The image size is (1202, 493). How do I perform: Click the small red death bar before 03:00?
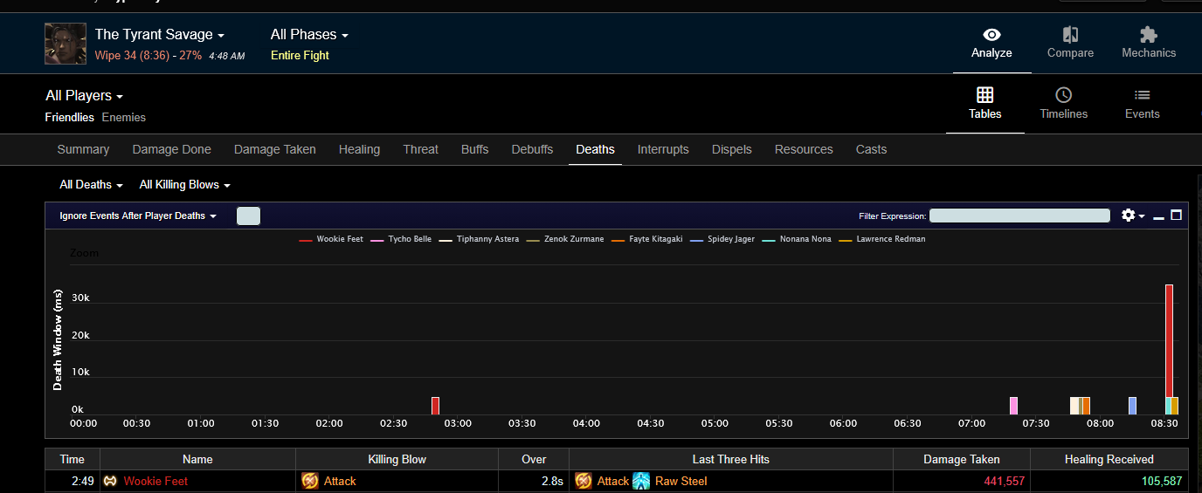[435, 406]
